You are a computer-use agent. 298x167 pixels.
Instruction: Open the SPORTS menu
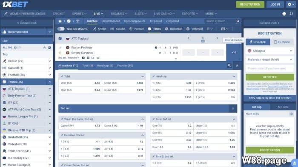tap(79, 14)
